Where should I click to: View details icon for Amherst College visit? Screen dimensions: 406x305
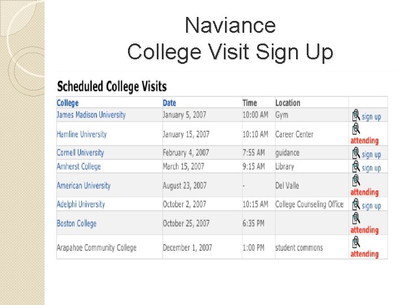[x=356, y=167]
